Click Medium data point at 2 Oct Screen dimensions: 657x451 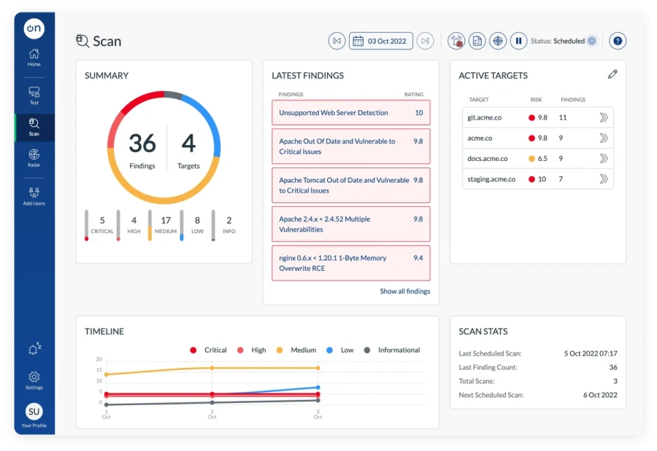212,368
